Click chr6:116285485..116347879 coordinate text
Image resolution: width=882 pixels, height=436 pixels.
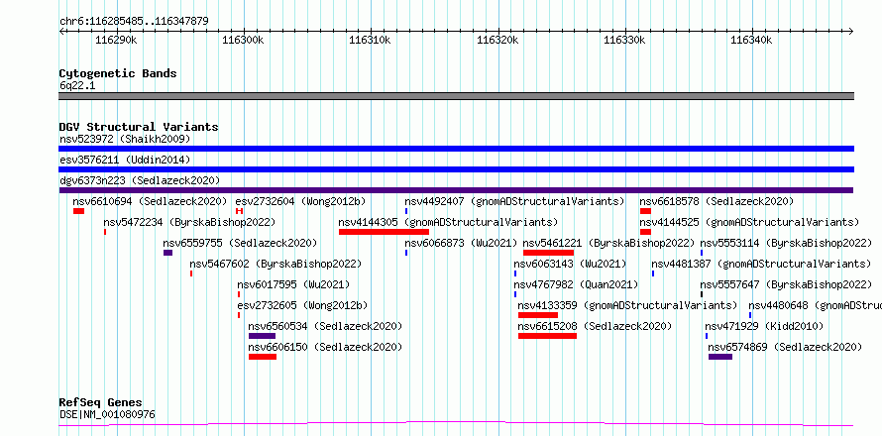(x=135, y=22)
